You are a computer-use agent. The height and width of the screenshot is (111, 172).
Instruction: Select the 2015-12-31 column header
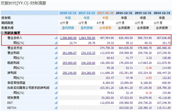[143, 13]
